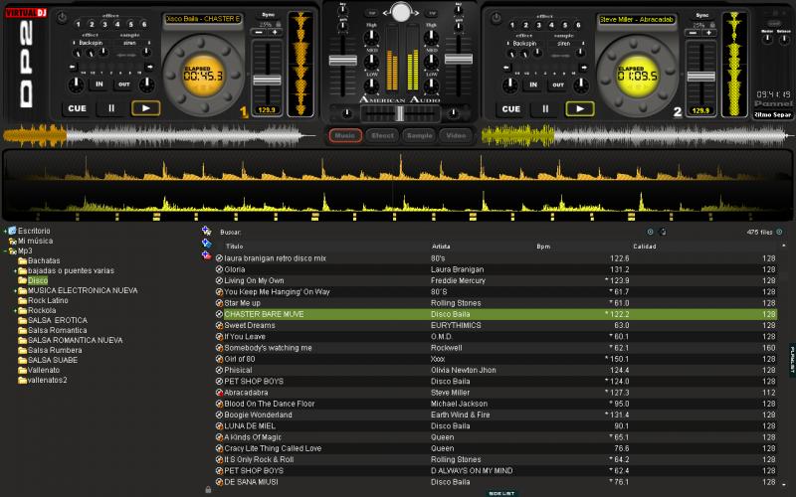This screenshot has width=796, height=497.
Task: Click the CUE button on deck 1
Action: pos(78,108)
